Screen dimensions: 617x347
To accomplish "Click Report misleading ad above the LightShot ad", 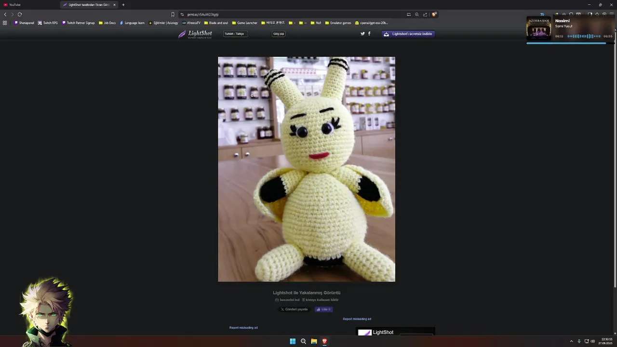I will (x=357, y=319).
